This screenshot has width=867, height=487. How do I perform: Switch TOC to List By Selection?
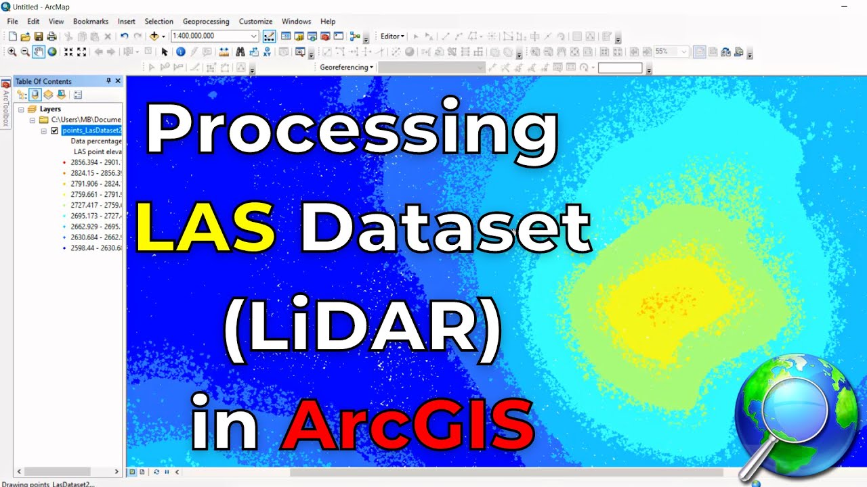[x=61, y=95]
